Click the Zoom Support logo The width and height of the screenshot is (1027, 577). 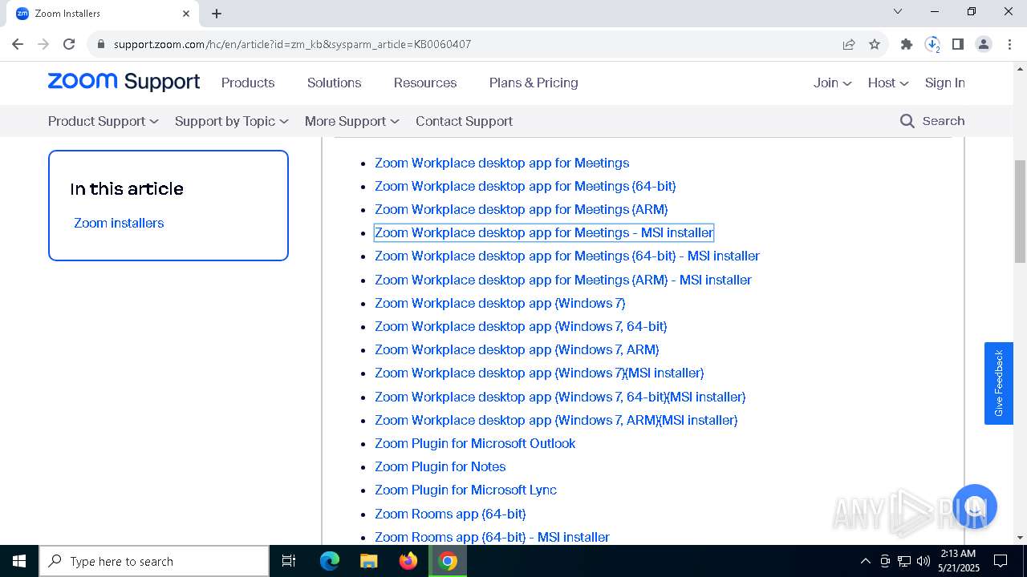(124, 82)
